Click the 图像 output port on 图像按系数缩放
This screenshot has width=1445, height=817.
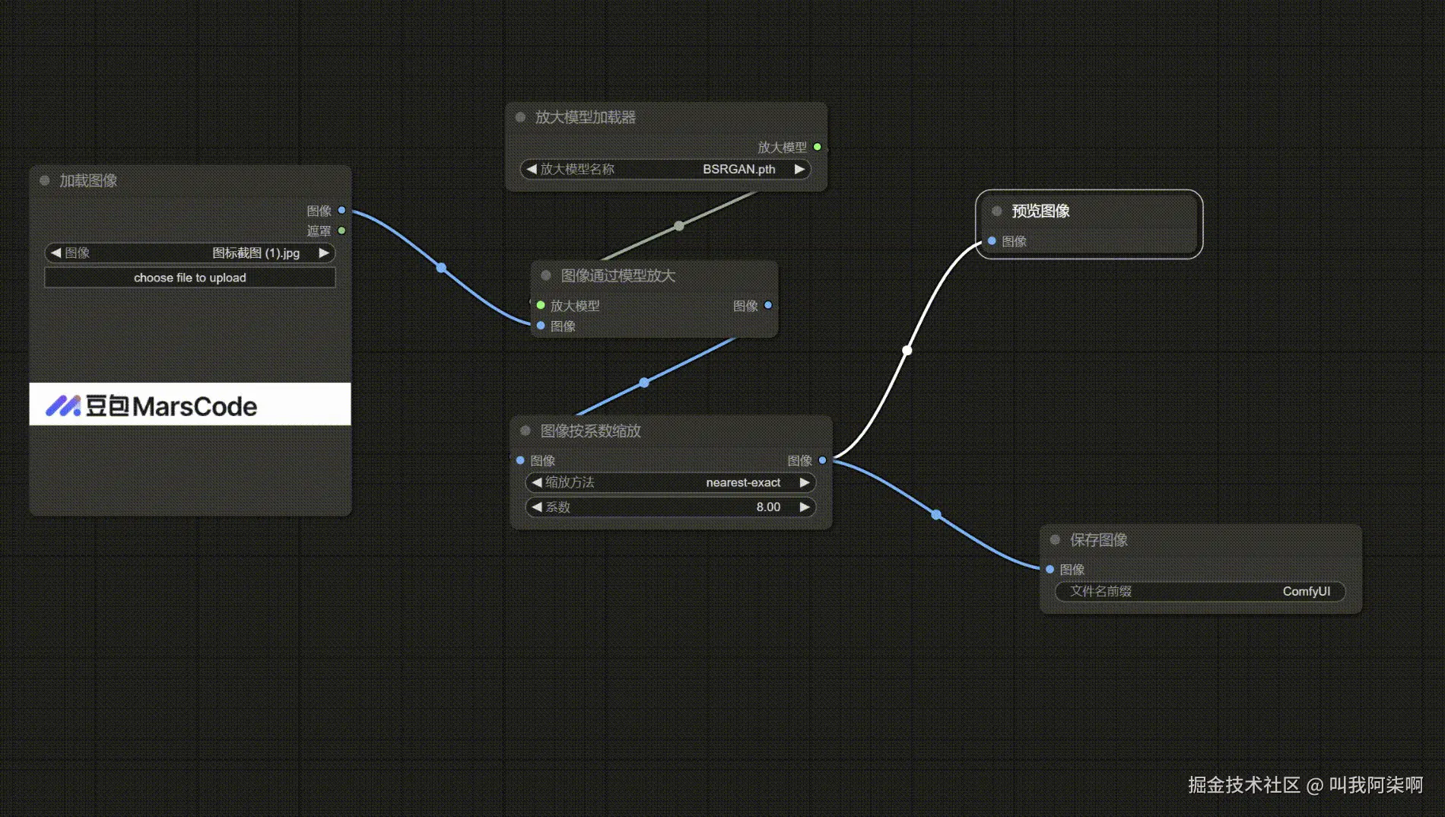(x=823, y=460)
